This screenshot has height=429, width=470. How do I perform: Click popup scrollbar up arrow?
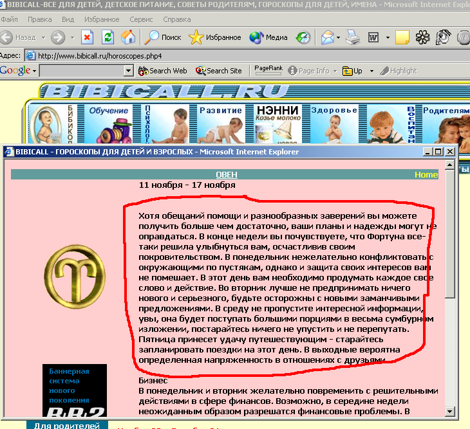[449, 165]
